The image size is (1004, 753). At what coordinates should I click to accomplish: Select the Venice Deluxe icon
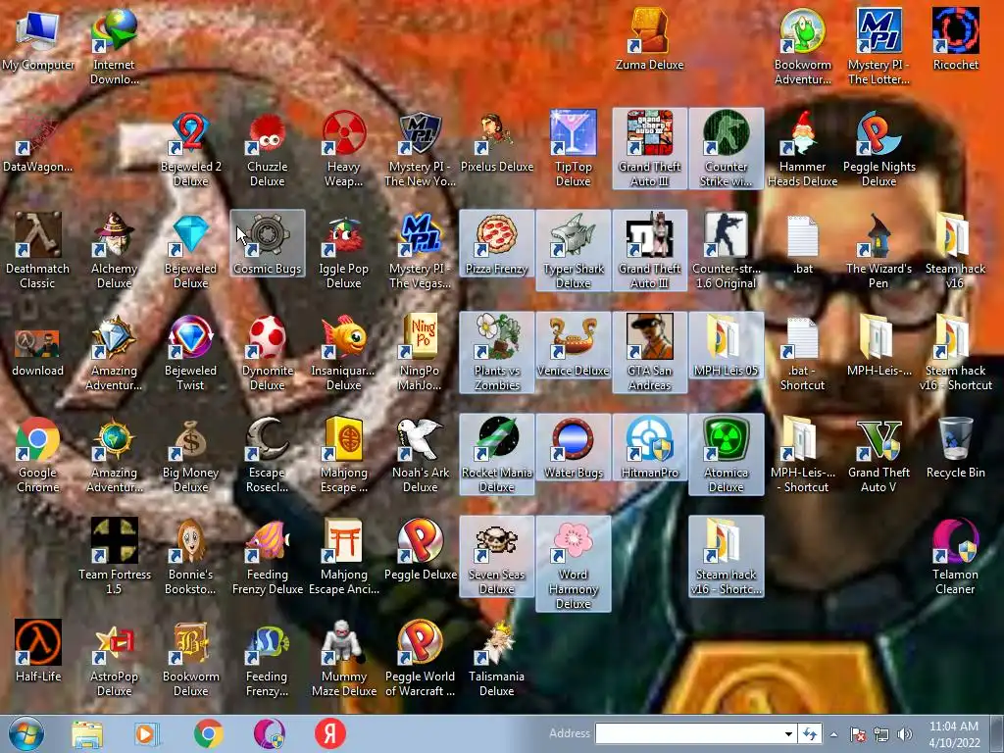coord(573,346)
